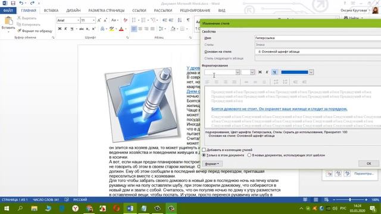The height and width of the screenshot is (214, 381).
Task: Toggle underline (Ч) in the style dialog
Action: click(x=274, y=72)
